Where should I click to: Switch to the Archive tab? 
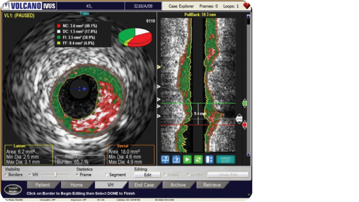click(178, 185)
